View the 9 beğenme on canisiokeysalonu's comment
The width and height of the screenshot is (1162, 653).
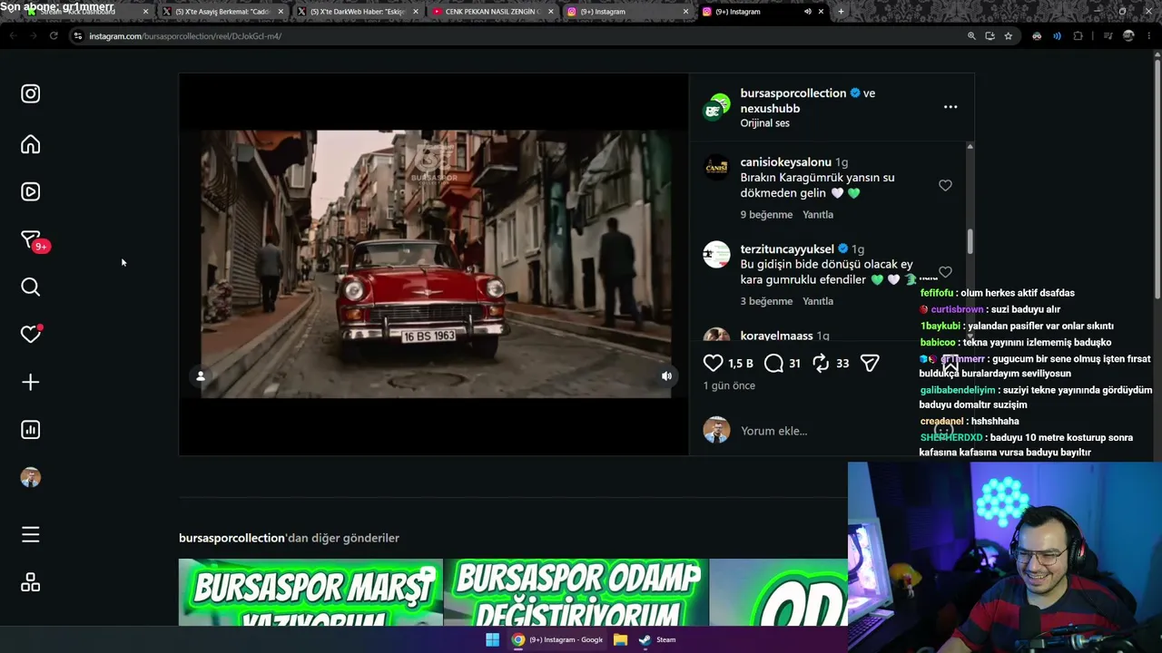pos(766,215)
